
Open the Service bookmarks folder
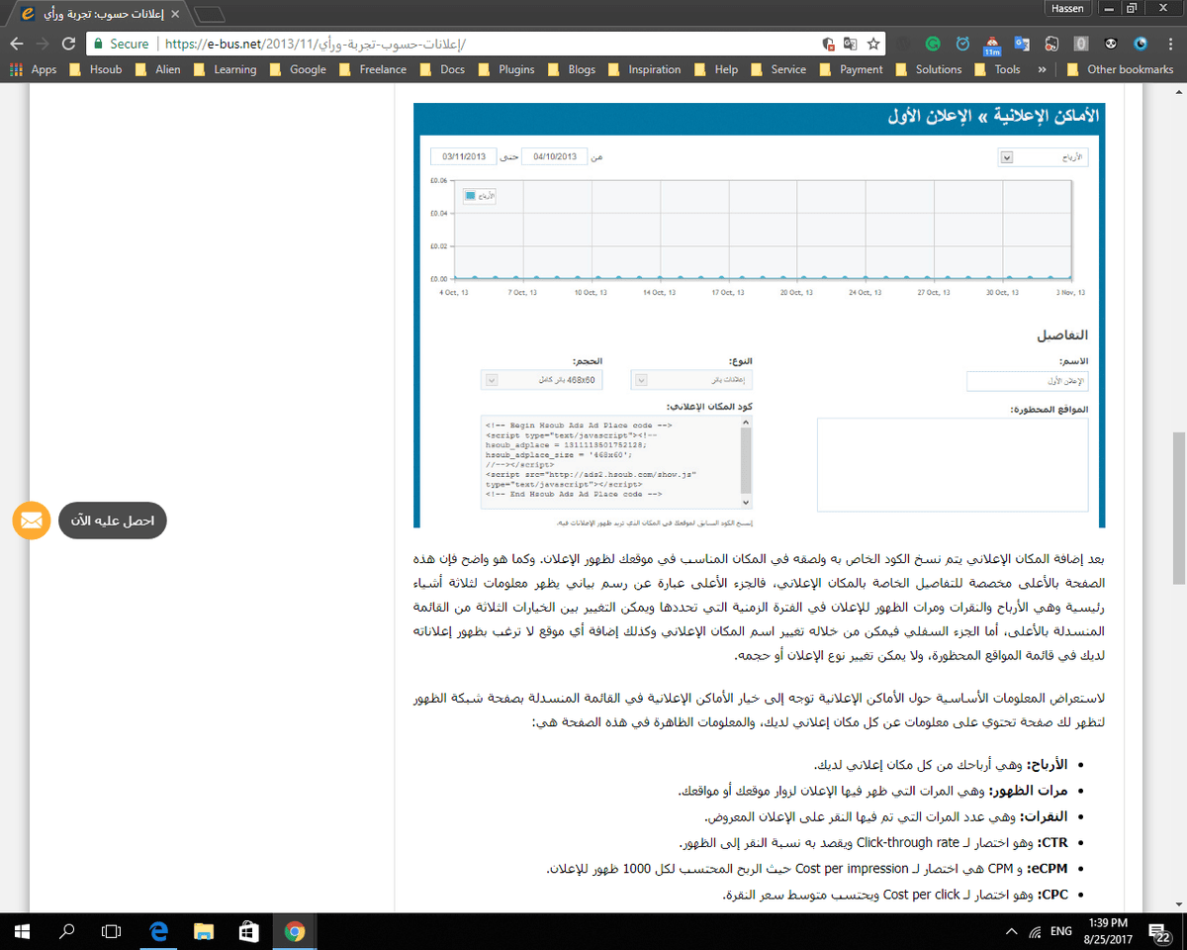pos(778,69)
